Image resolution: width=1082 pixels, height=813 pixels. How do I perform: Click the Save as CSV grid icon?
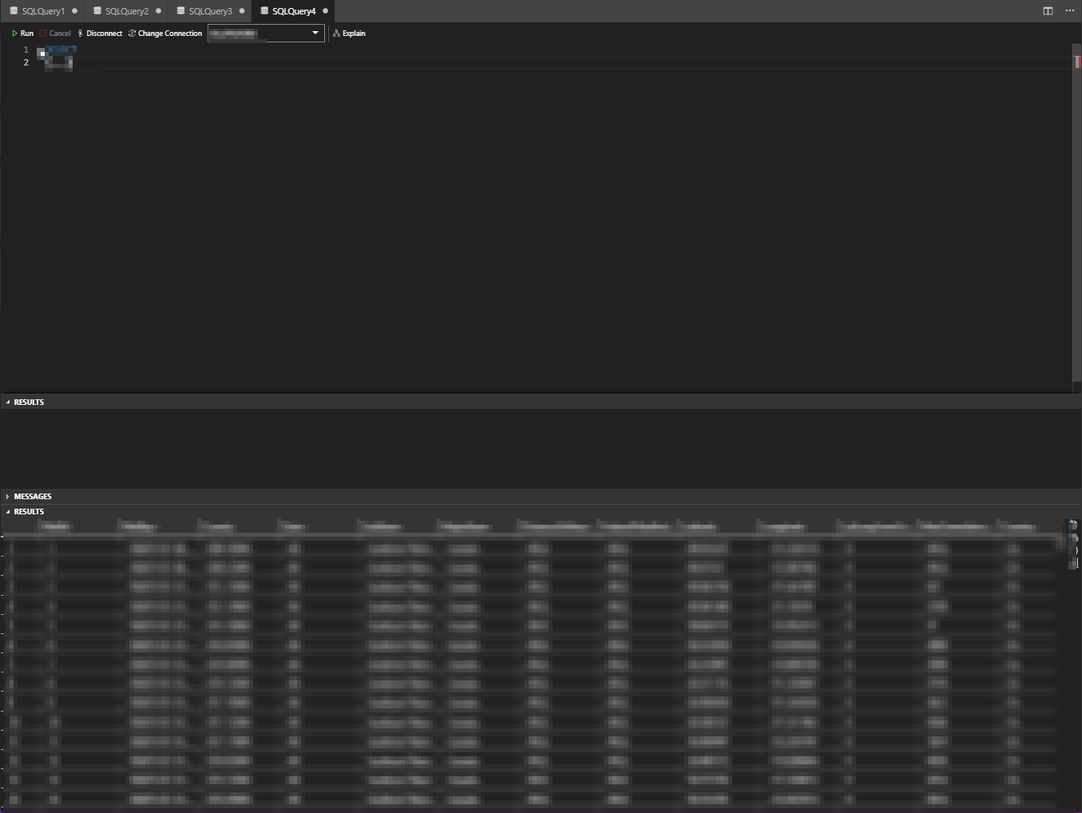tap(1073, 525)
